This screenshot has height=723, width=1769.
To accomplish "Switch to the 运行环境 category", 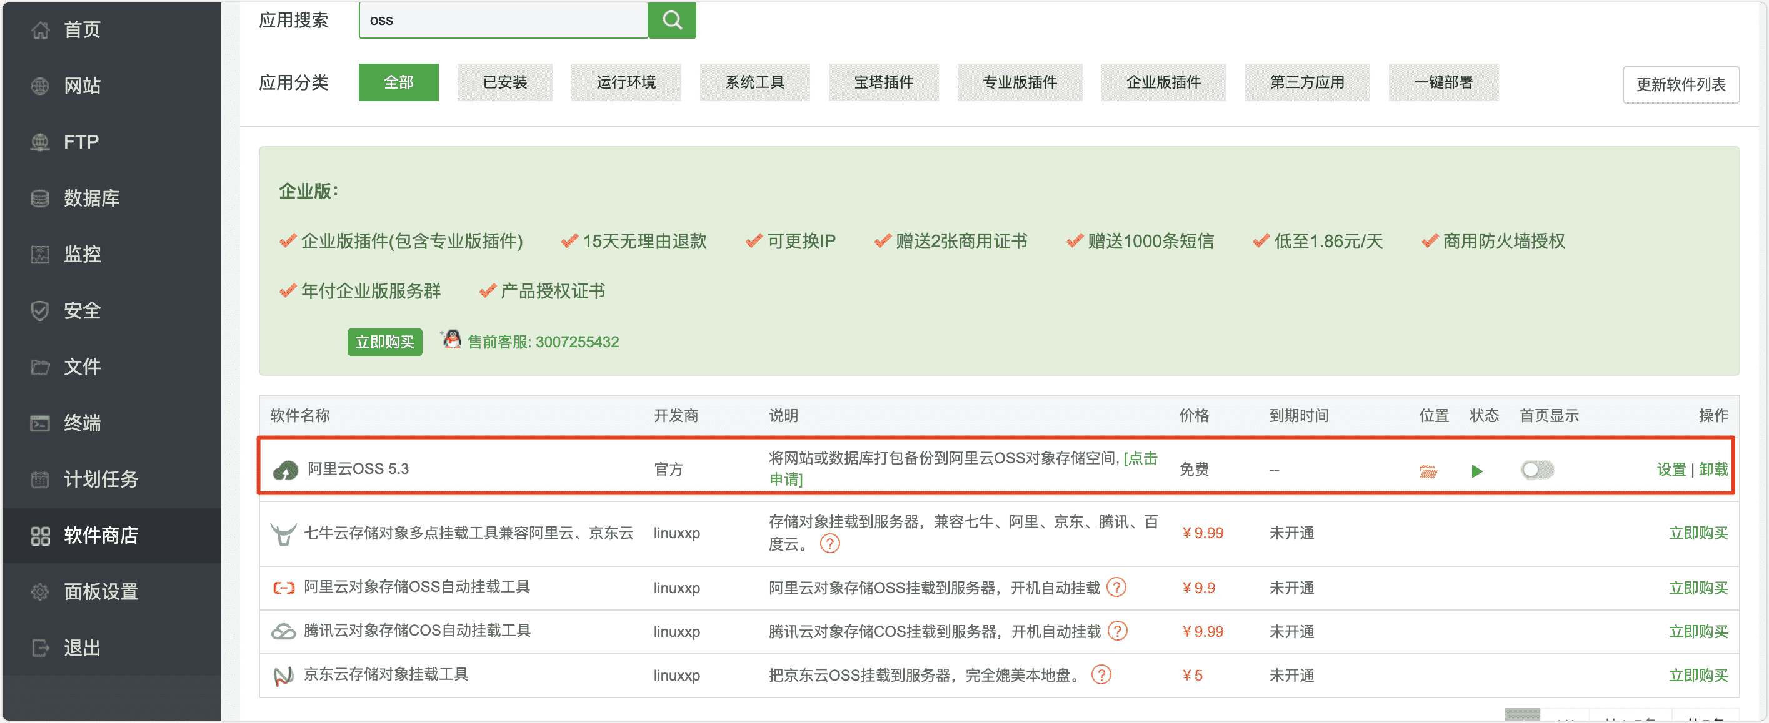I will [x=626, y=82].
